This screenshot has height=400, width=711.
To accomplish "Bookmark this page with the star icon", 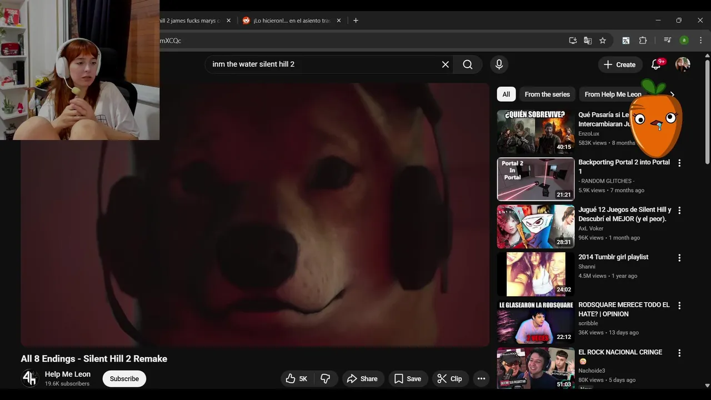I will coord(603,41).
